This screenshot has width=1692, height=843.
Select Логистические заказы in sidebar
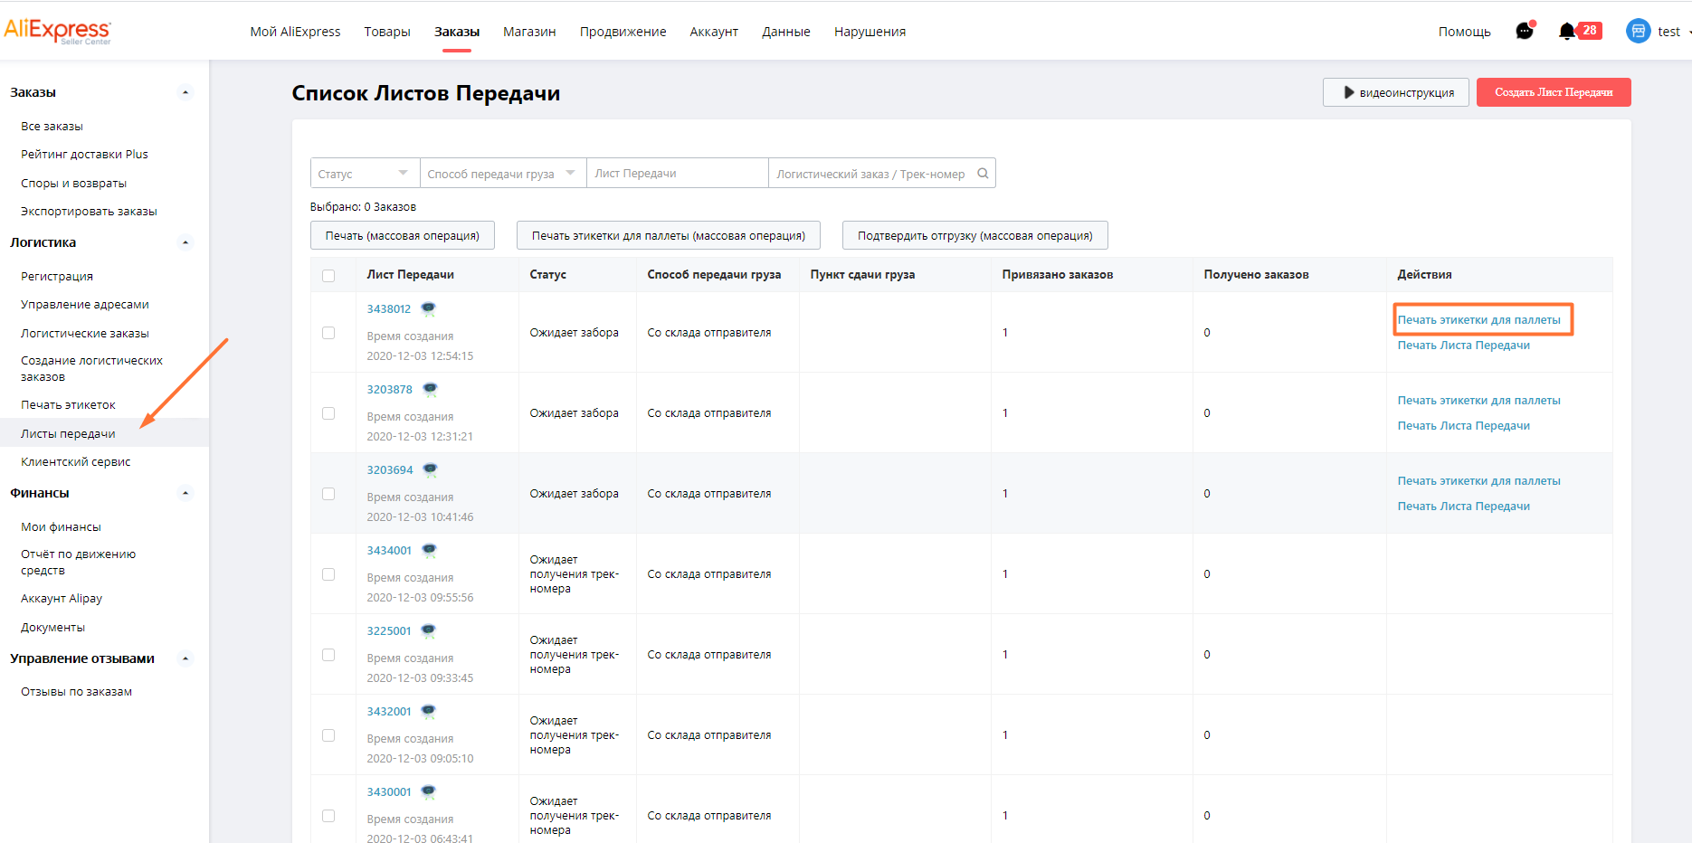(84, 333)
